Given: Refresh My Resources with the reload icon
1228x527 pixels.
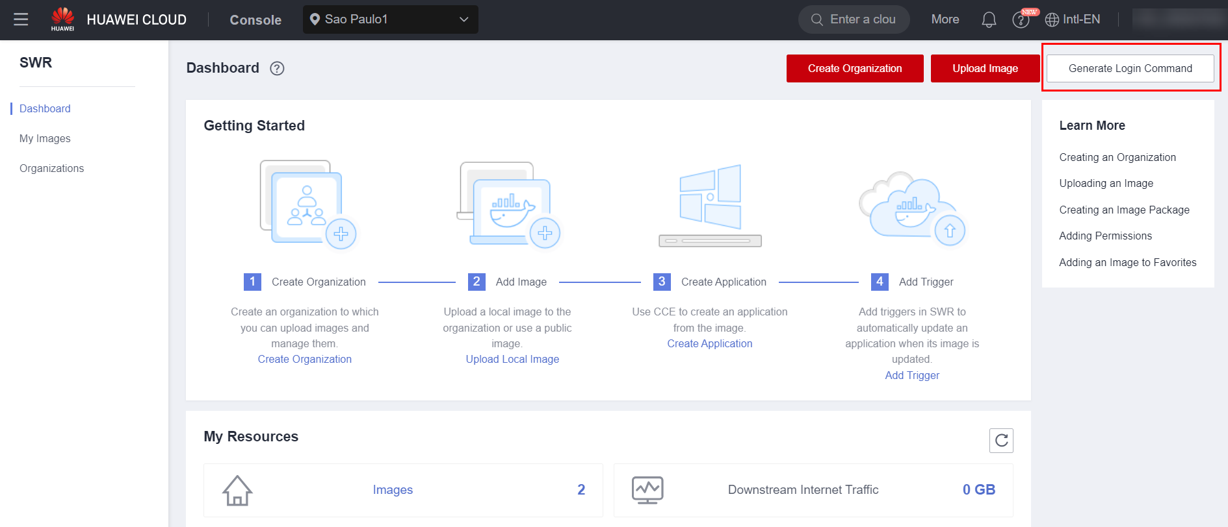Looking at the screenshot, I should (1001, 441).
